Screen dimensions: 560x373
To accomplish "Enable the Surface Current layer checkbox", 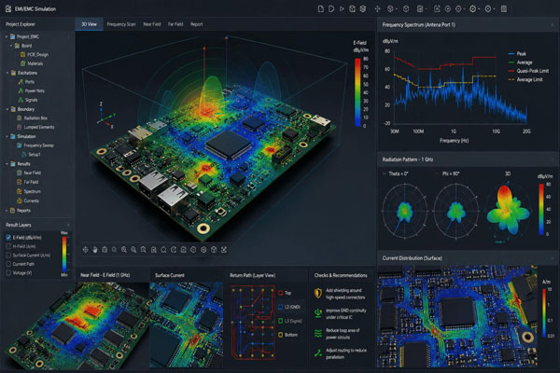I will tap(8, 256).
